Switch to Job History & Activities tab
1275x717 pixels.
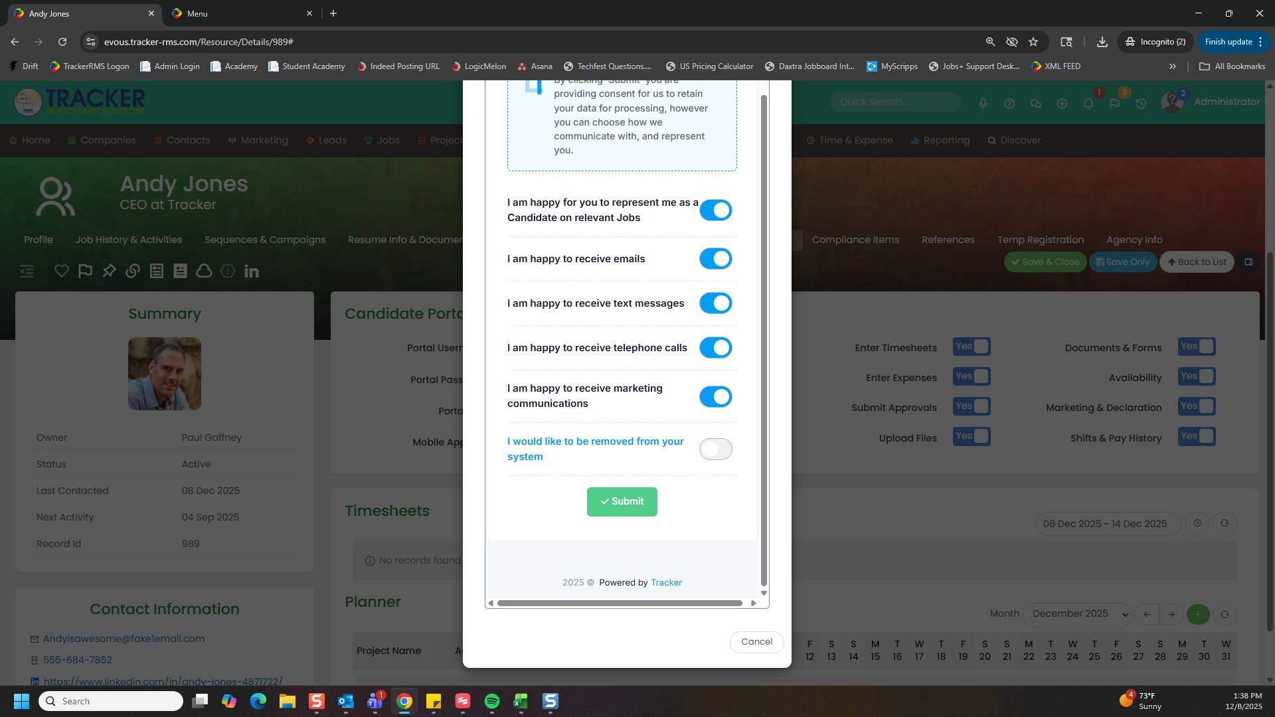128,240
